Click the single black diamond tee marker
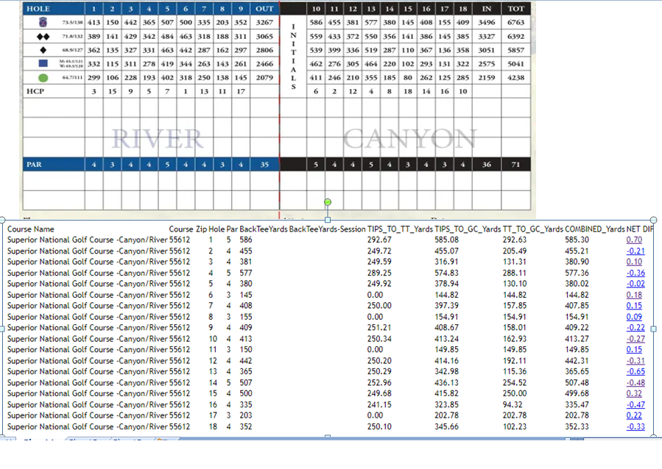This screenshot has height=469, width=662. [x=43, y=50]
